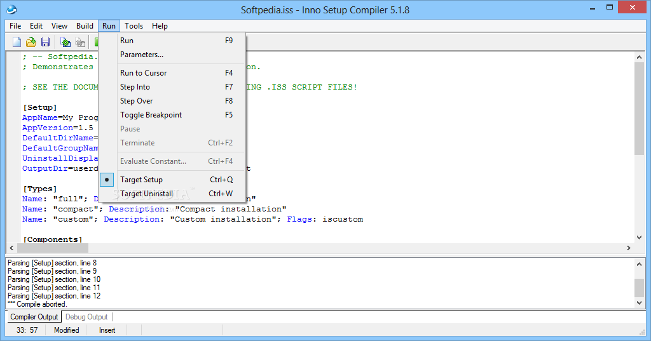This screenshot has width=651, height=341.
Task: Click the horizontal scrollbar thumb
Action: click(53, 248)
